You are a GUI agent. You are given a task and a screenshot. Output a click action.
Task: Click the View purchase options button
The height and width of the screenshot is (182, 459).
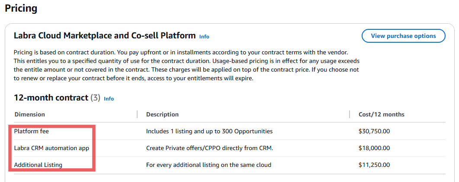(x=403, y=36)
